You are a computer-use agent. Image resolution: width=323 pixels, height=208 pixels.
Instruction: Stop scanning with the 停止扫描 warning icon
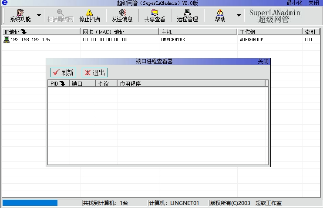tap(89, 16)
